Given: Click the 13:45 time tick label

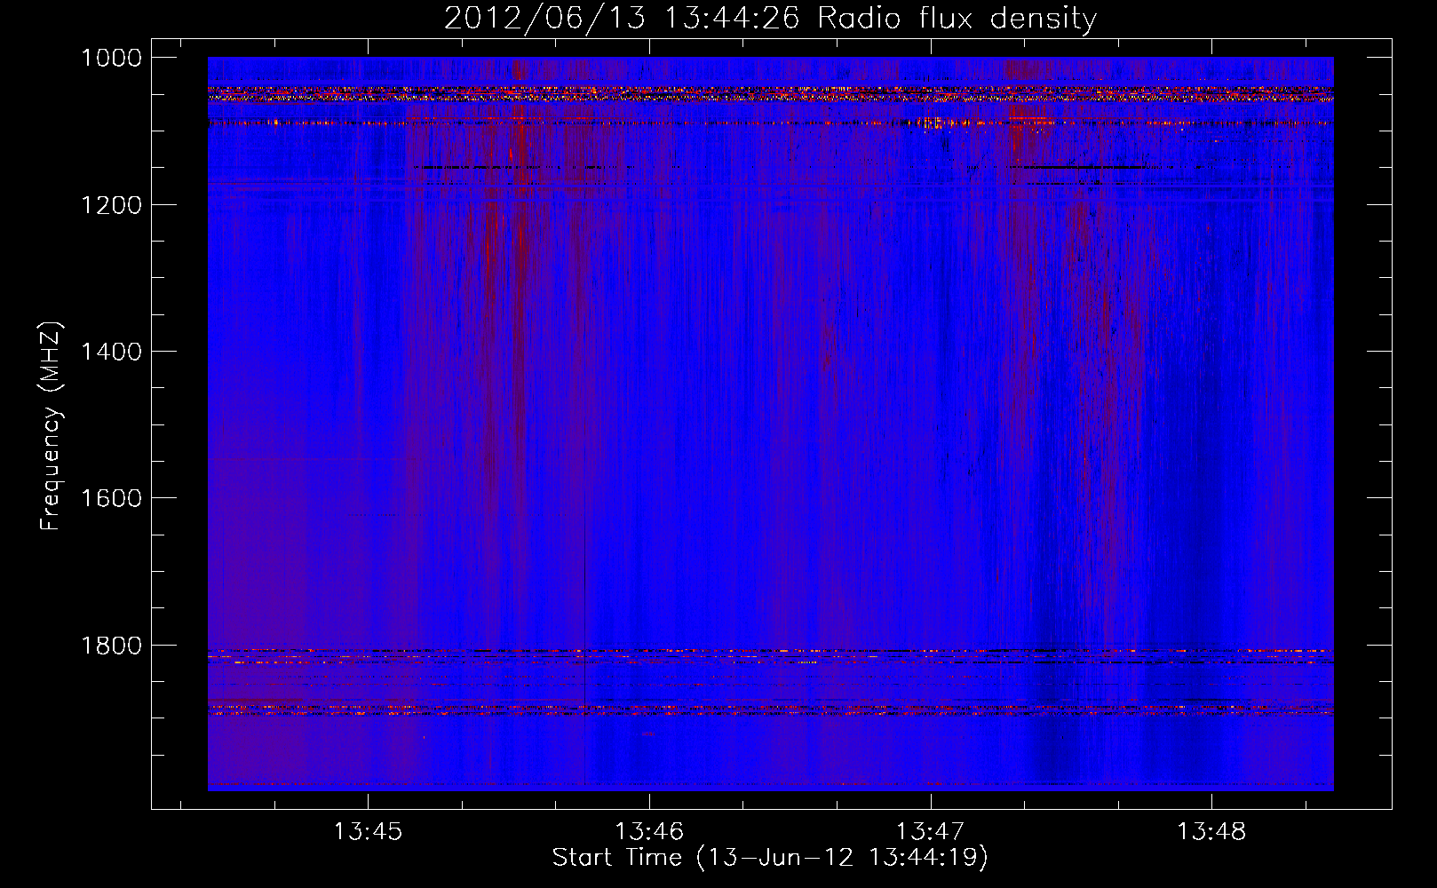Looking at the screenshot, I should click(368, 832).
